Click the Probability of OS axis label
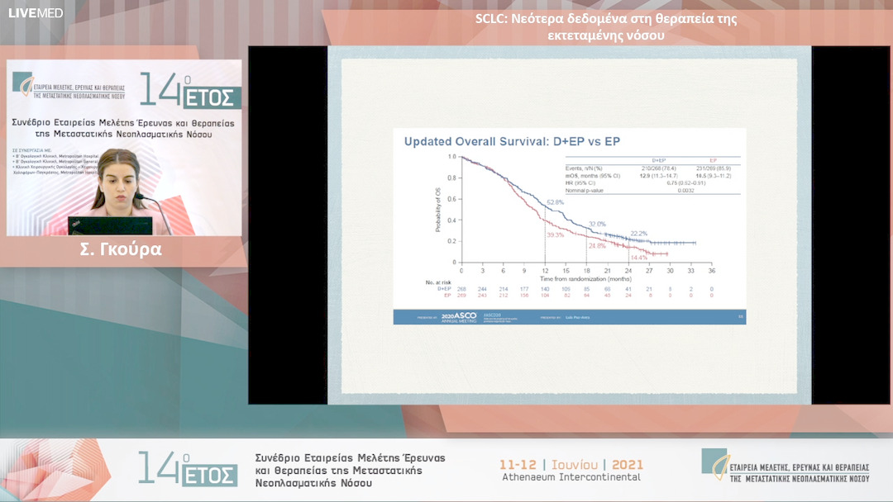Viewport: 893px width, 502px height. (x=437, y=208)
